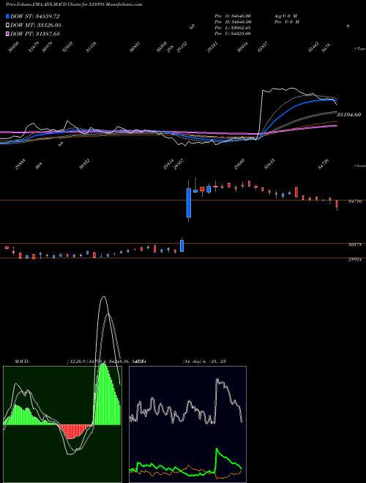Click the 'Avg V: 0 M' volume text
This screenshot has width=366, height=483.
pos(285,15)
